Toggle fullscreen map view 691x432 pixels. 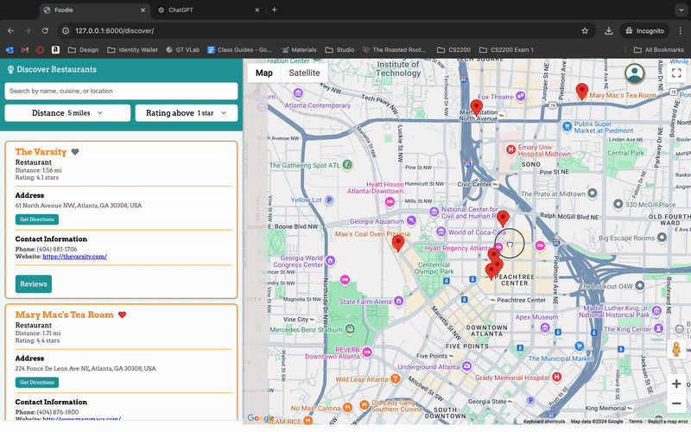(676, 73)
